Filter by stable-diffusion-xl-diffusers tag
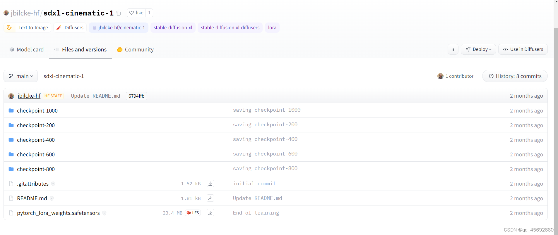 click(230, 27)
